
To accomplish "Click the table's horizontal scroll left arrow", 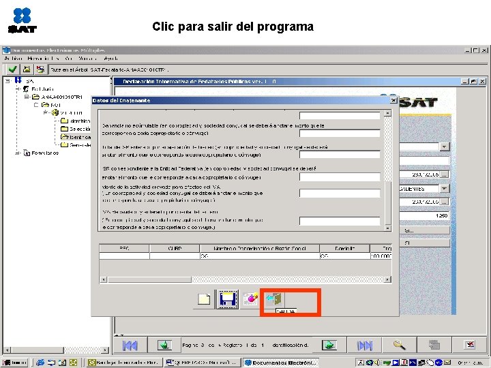I will (x=104, y=279).
